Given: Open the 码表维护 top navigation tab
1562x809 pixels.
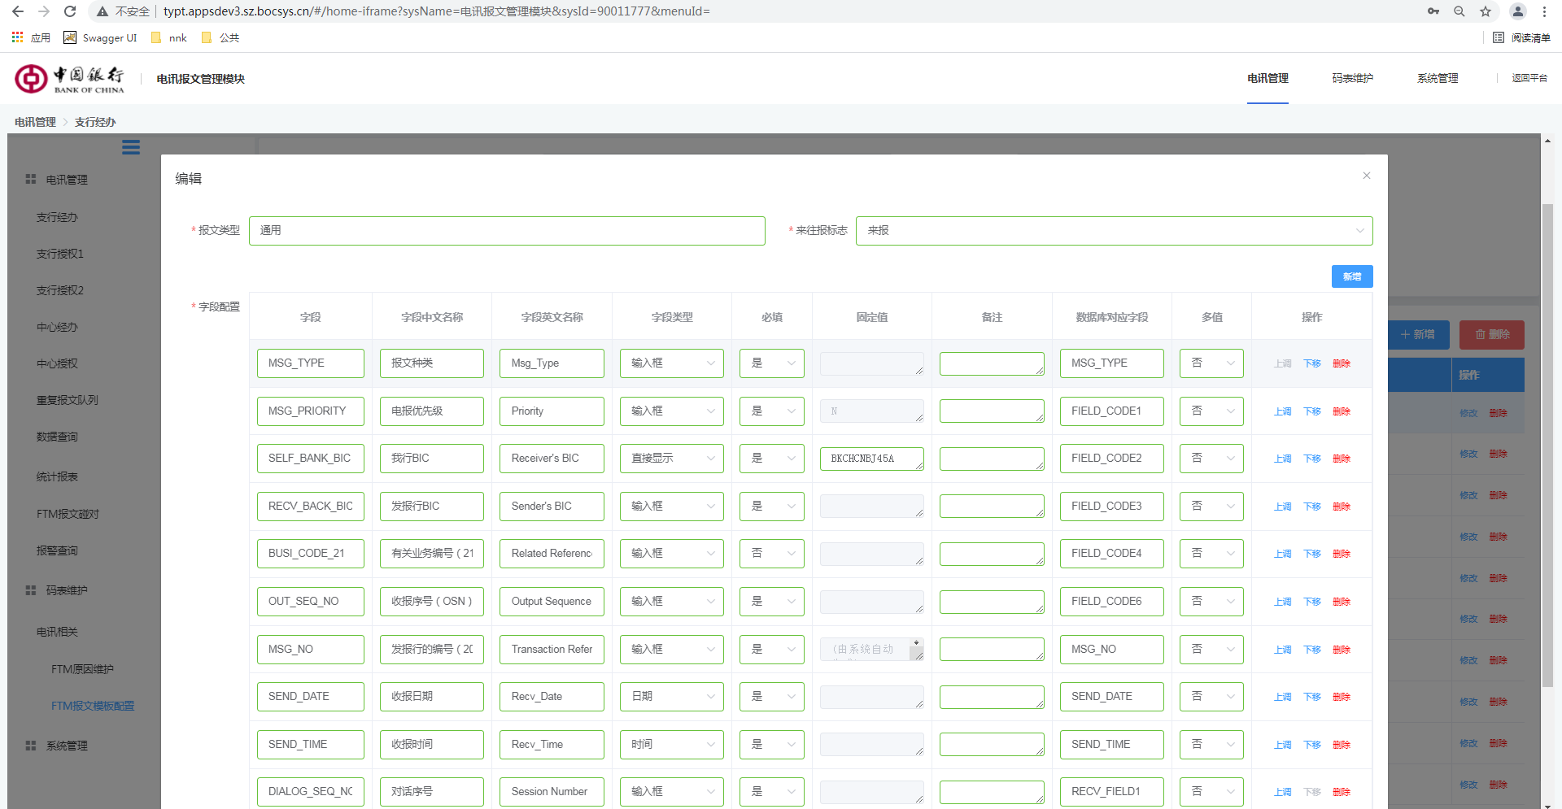Looking at the screenshot, I should (x=1353, y=78).
